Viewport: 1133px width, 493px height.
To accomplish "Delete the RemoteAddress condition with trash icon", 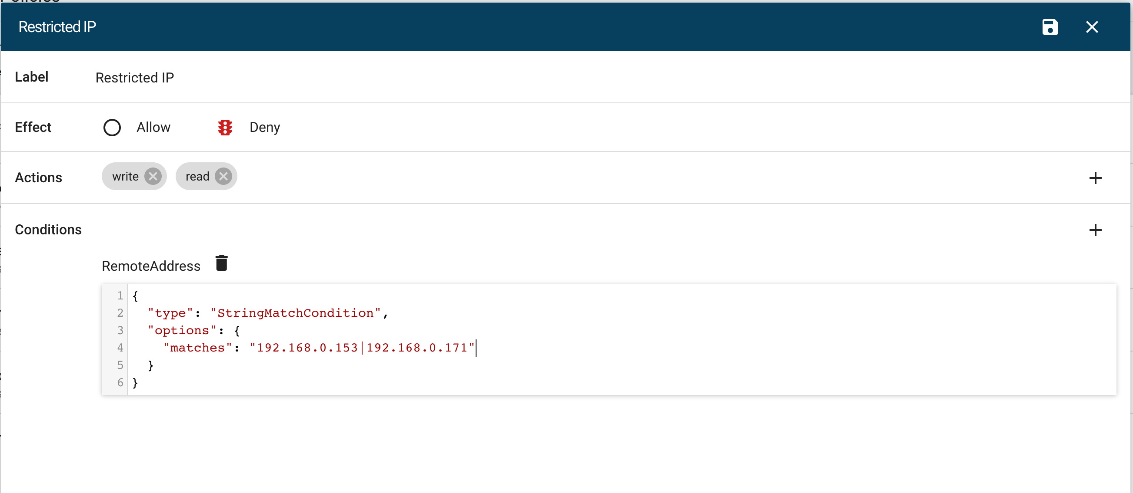I will click(222, 263).
